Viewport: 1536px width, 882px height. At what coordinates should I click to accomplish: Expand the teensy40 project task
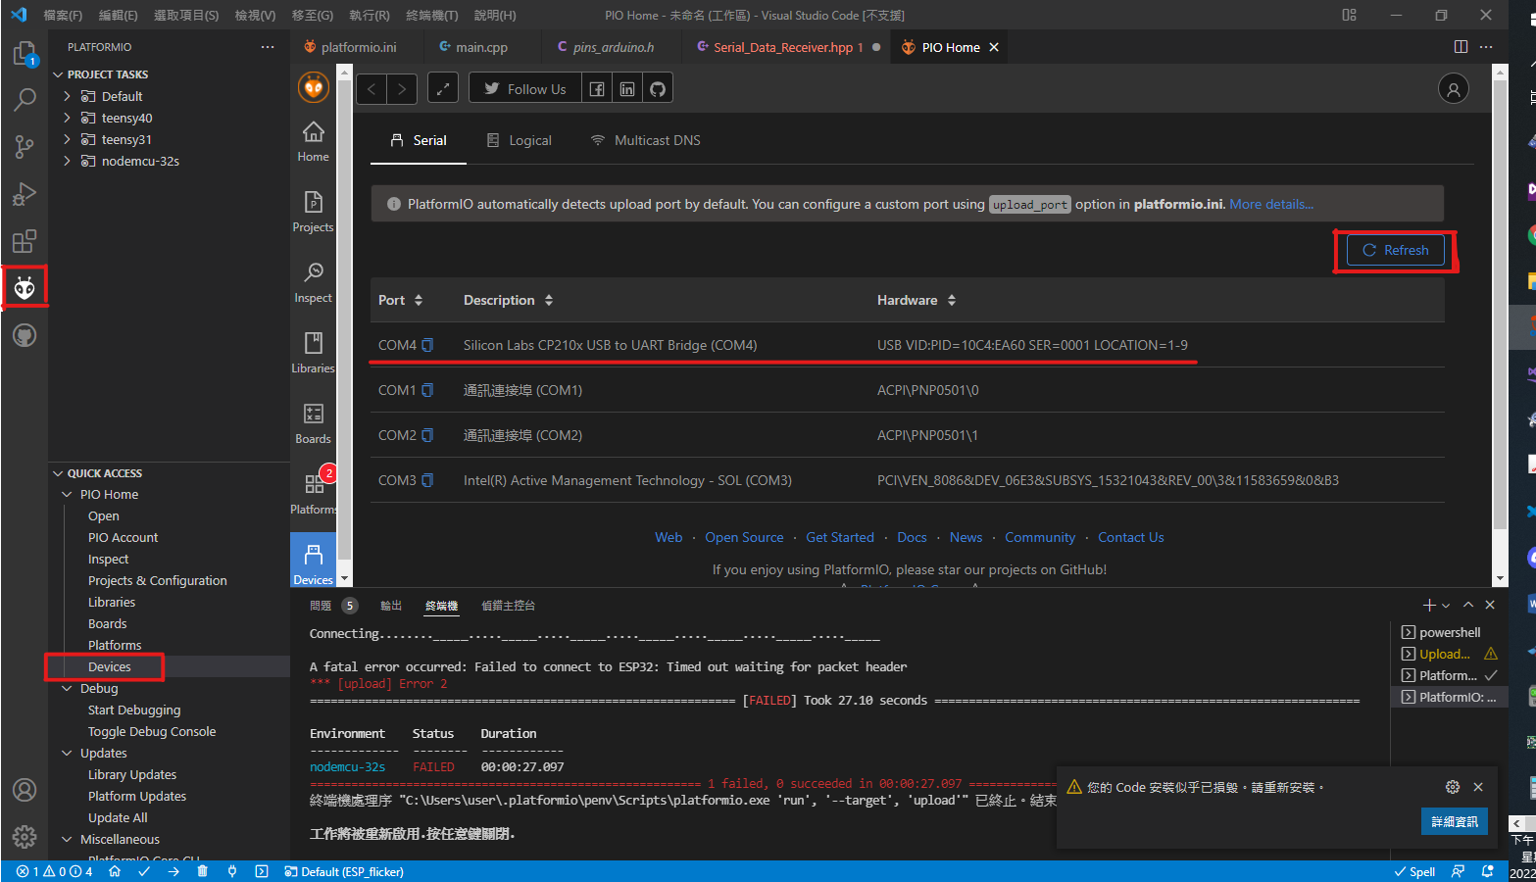(67, 118)
